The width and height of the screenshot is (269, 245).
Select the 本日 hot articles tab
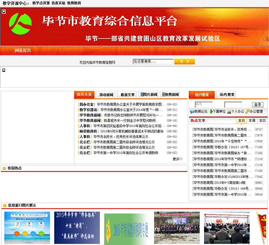tap(262, 120)
